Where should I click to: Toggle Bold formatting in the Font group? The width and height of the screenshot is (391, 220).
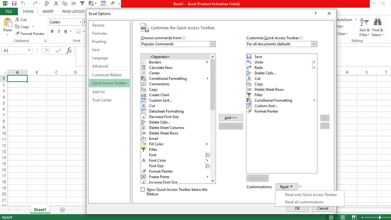[x=52, y=31]
